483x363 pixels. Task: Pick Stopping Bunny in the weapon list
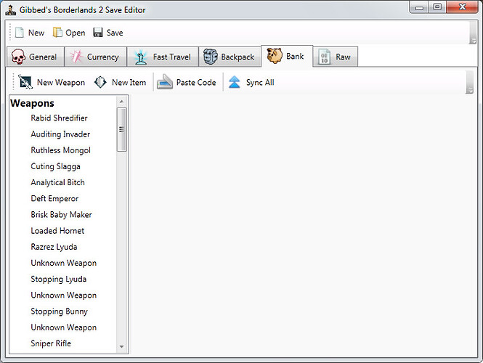(59, 311)
